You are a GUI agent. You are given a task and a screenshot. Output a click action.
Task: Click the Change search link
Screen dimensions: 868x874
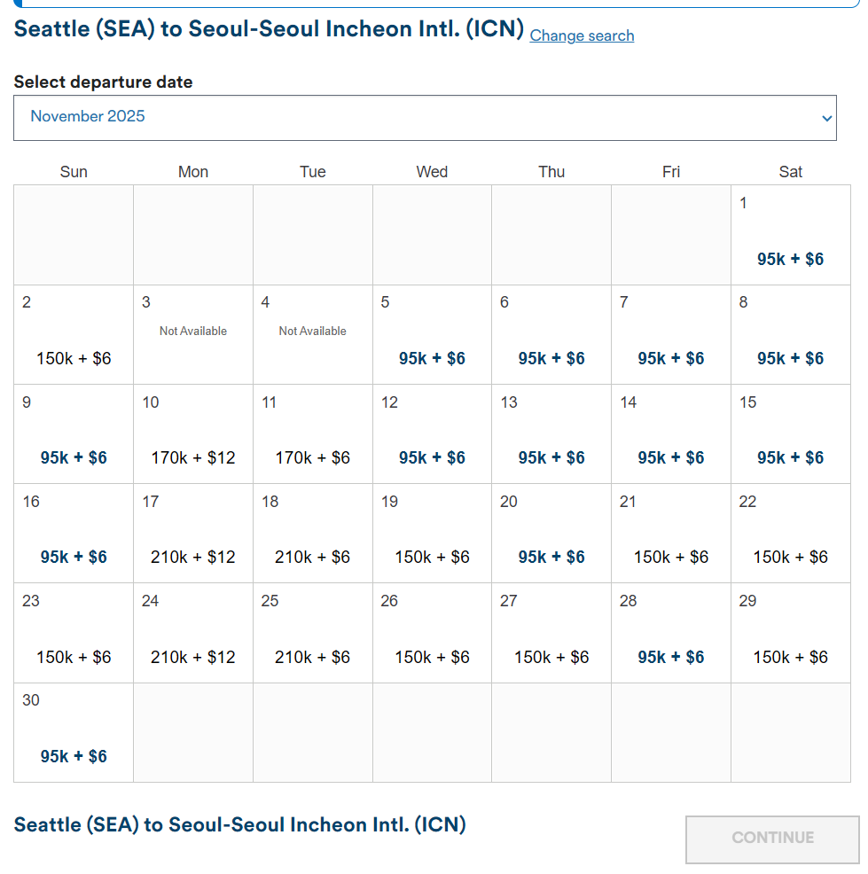click(x=582, y=35)
